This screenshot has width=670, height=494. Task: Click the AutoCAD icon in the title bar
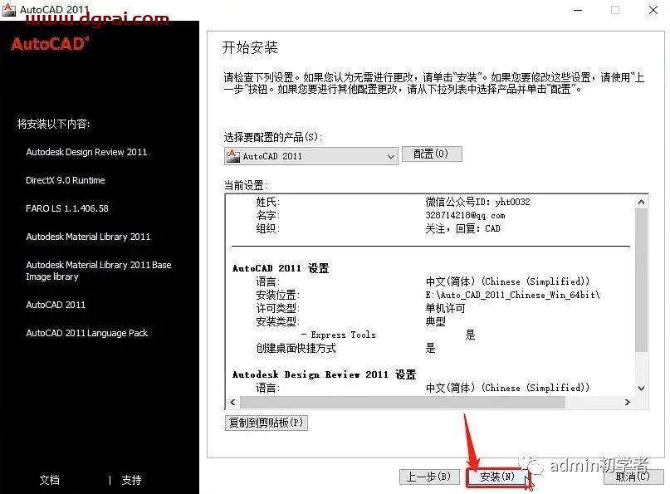(9, 10)
